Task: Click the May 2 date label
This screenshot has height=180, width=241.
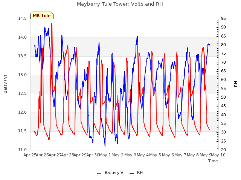Action: click(117, 155)
